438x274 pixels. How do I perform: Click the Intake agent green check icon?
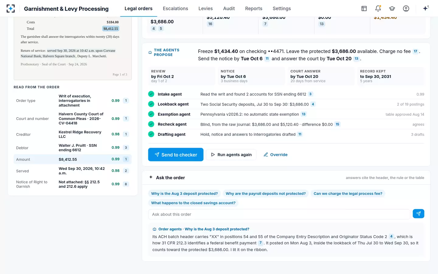151,94
